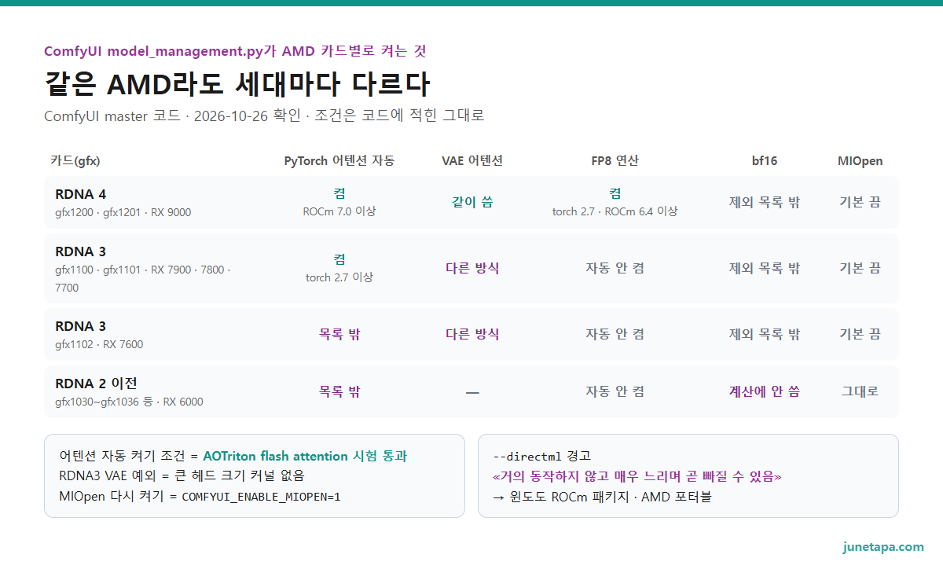Click '목록 밖' in the gfx1102 row
943x569 pixels.
pyautogui.click(x=339, y=334)
